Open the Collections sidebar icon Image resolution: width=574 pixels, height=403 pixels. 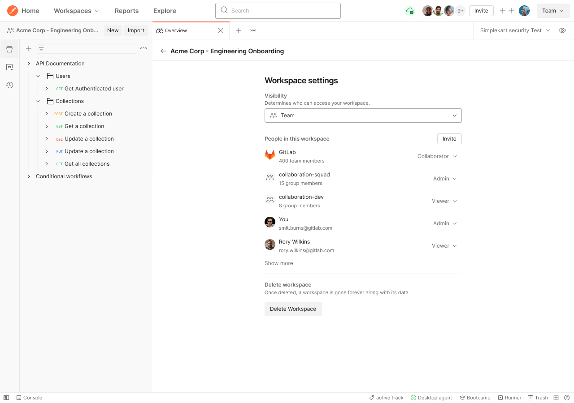pos(9,49)
